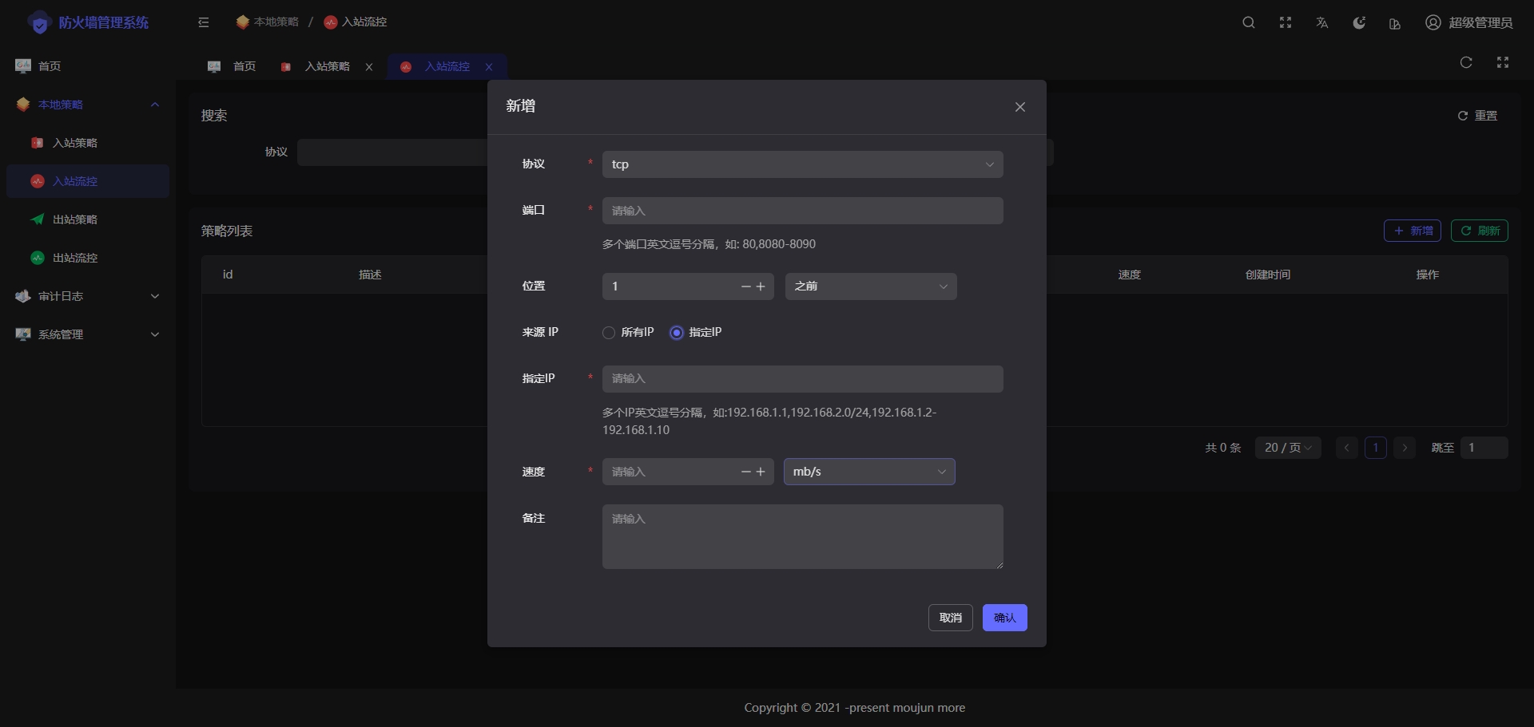Go to the next page arrow

point(1405,448)
